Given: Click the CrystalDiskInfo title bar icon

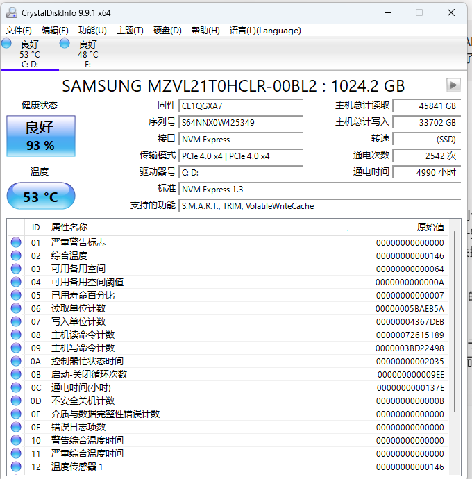Looking at the screenshot, I should pyautogui.click(x=12, y=12).
